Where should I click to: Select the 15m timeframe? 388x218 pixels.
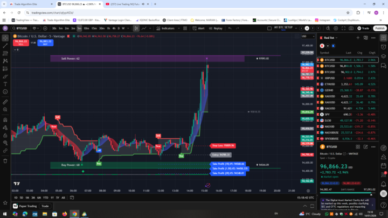[94, 29]
